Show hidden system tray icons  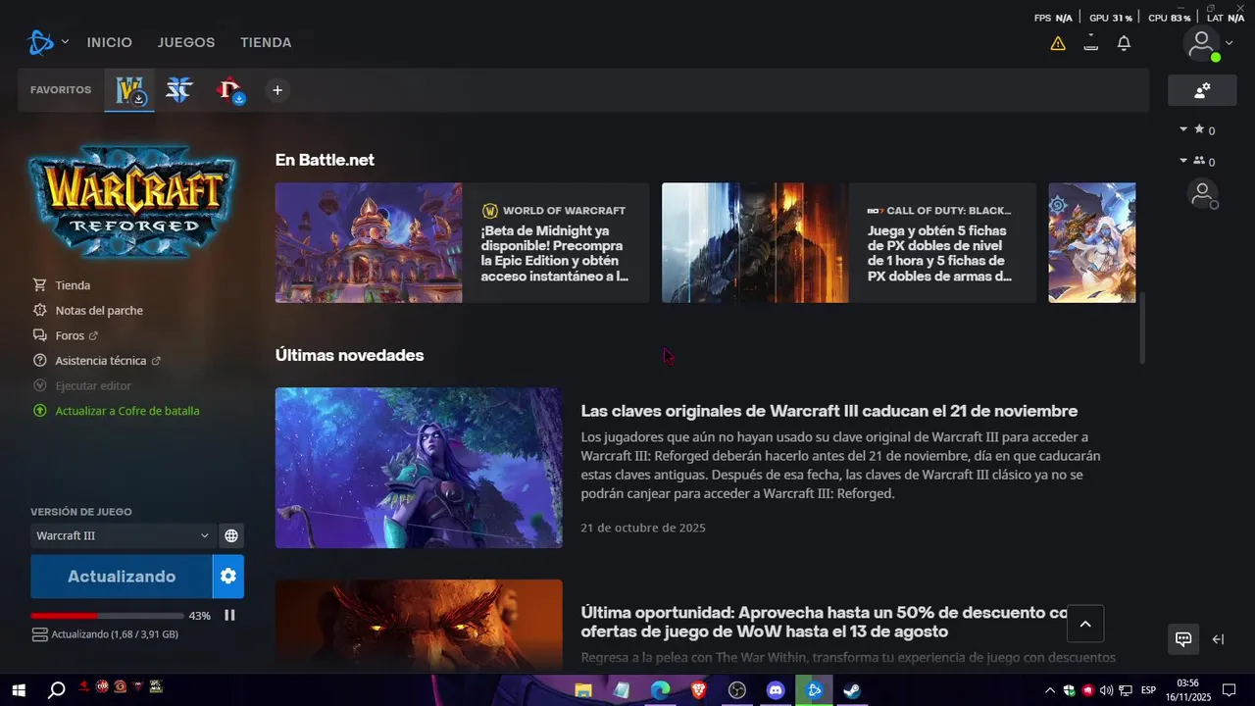point(1050,690)
